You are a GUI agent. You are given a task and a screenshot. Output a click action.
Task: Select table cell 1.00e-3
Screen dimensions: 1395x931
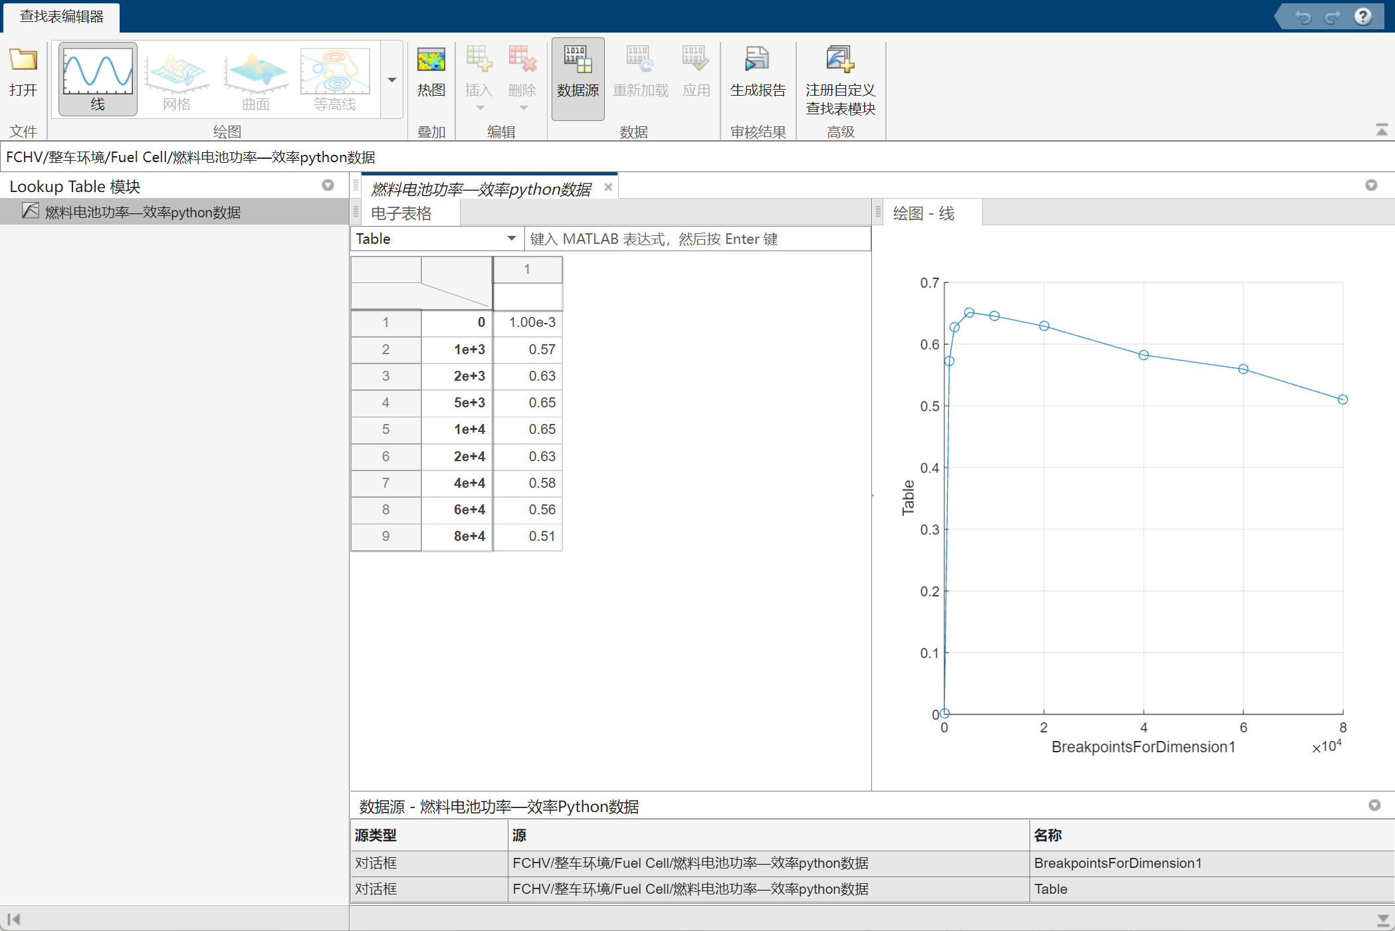pos(528,322)
